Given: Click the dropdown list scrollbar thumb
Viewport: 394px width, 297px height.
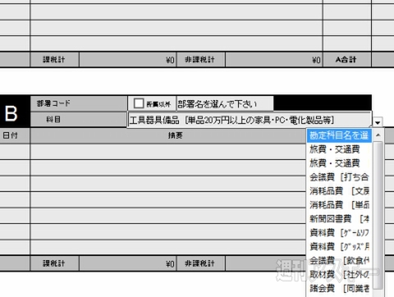Looking at the screenshot, I should click(378, 215).
